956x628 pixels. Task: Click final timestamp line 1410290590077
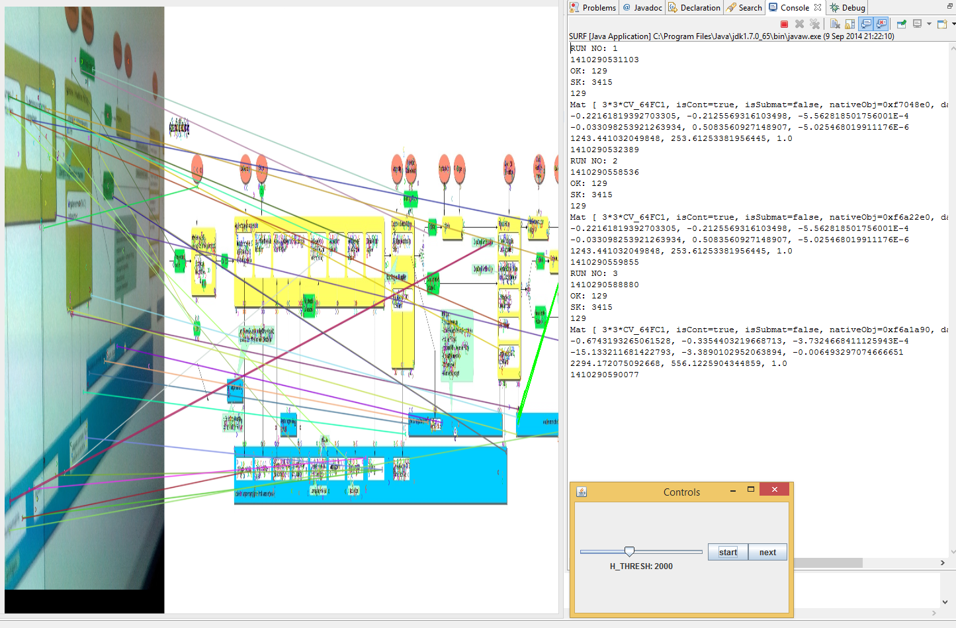[x=605, y=375]
